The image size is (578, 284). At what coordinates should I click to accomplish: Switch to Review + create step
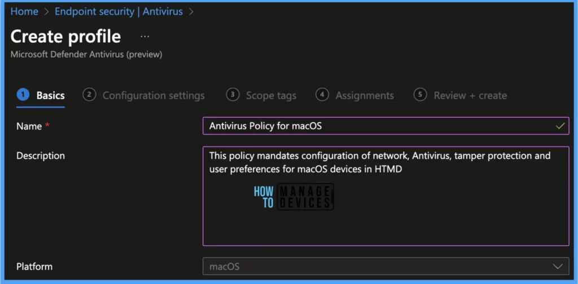click(x=460, y=95)
